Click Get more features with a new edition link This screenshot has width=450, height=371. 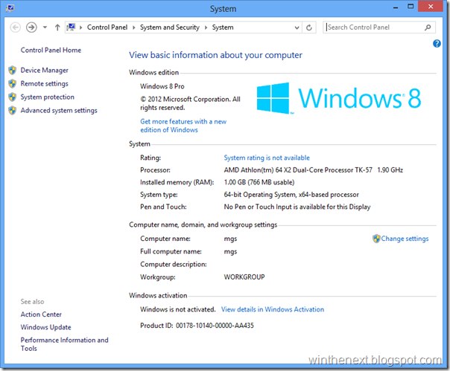pyautogui.click(x=183, y=126)
